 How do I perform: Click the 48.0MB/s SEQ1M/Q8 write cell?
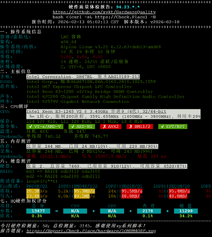pyautogui.click(x=179, y=196)
